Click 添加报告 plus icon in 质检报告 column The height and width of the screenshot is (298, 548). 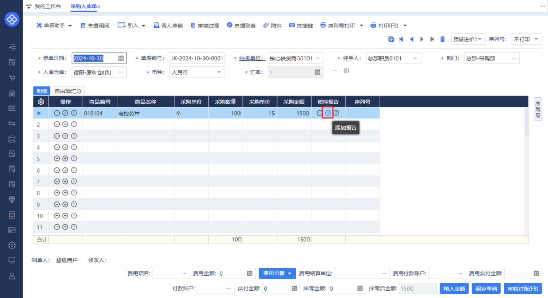[x=328, y=113]
